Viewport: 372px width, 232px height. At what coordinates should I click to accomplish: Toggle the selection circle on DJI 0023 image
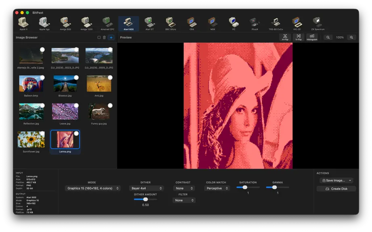tap(76, 50)
